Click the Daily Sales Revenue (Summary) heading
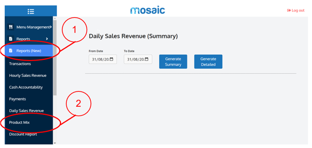The height and width of the screenshot is (148, 312). coord(133,36)
